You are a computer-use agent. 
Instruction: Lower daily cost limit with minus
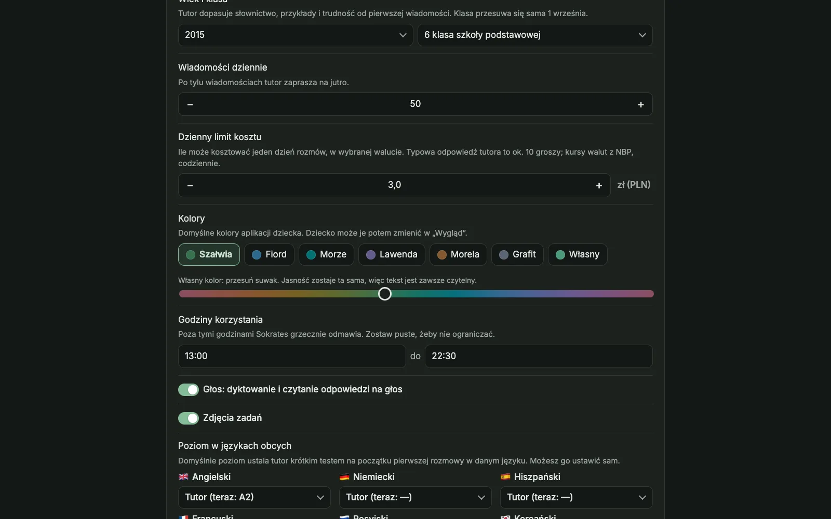pos(190,185)
